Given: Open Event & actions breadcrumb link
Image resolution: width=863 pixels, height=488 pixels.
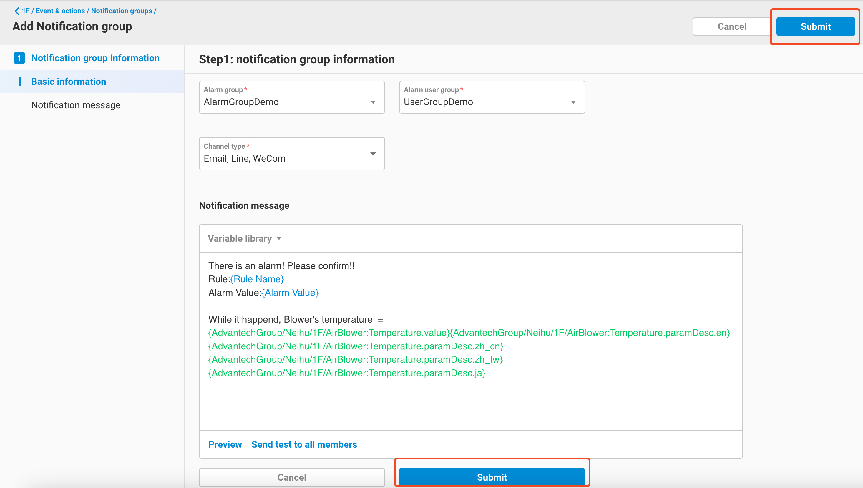Looking at the screenshot, I should 60,11.
